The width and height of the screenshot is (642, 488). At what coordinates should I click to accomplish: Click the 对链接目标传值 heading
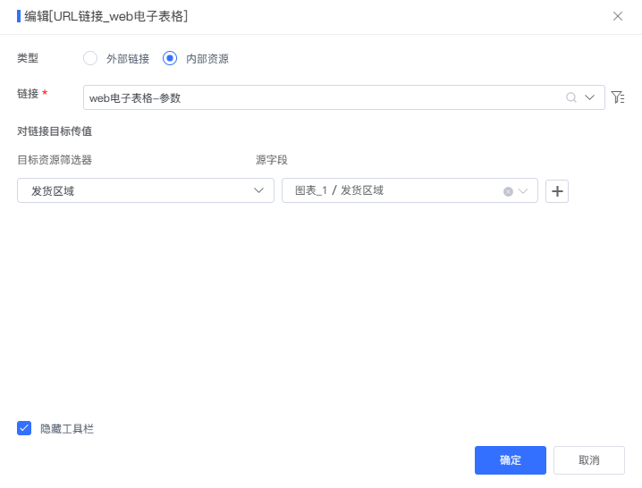click(x=55, y=131)
